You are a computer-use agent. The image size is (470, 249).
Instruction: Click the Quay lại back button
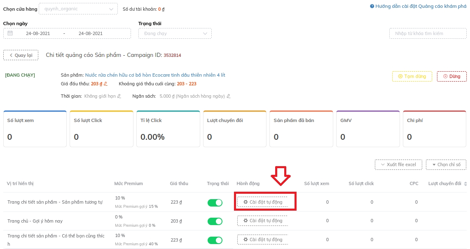[x=21, y=55]
